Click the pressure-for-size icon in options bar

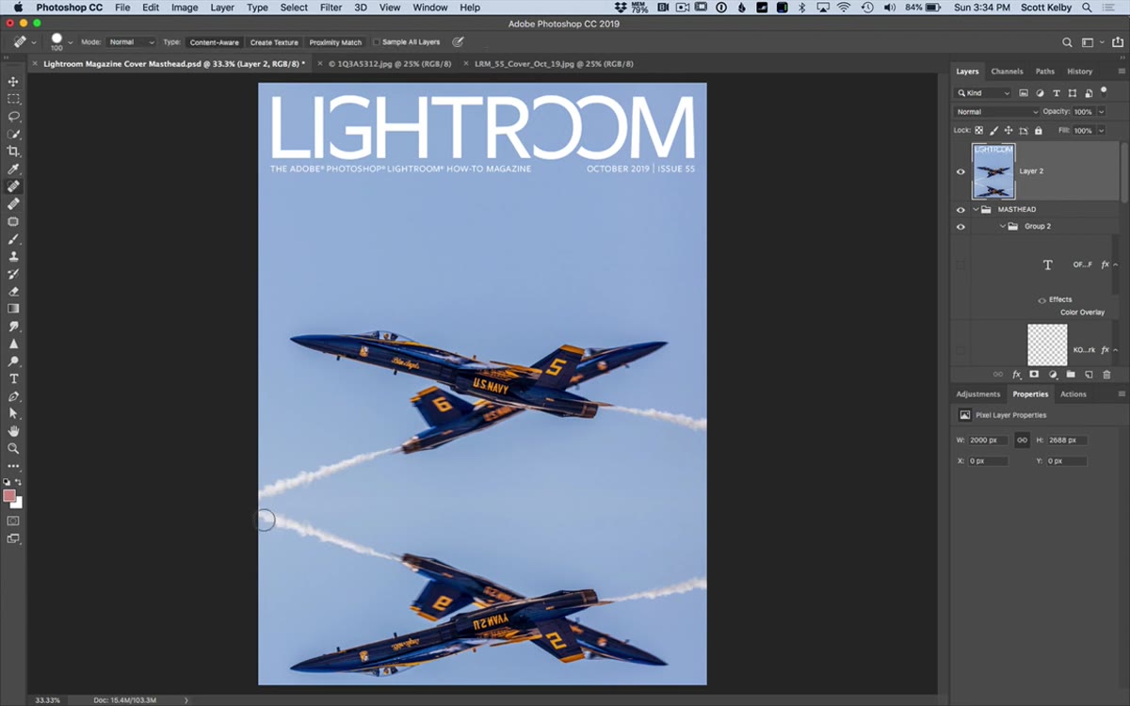[458, 42]
